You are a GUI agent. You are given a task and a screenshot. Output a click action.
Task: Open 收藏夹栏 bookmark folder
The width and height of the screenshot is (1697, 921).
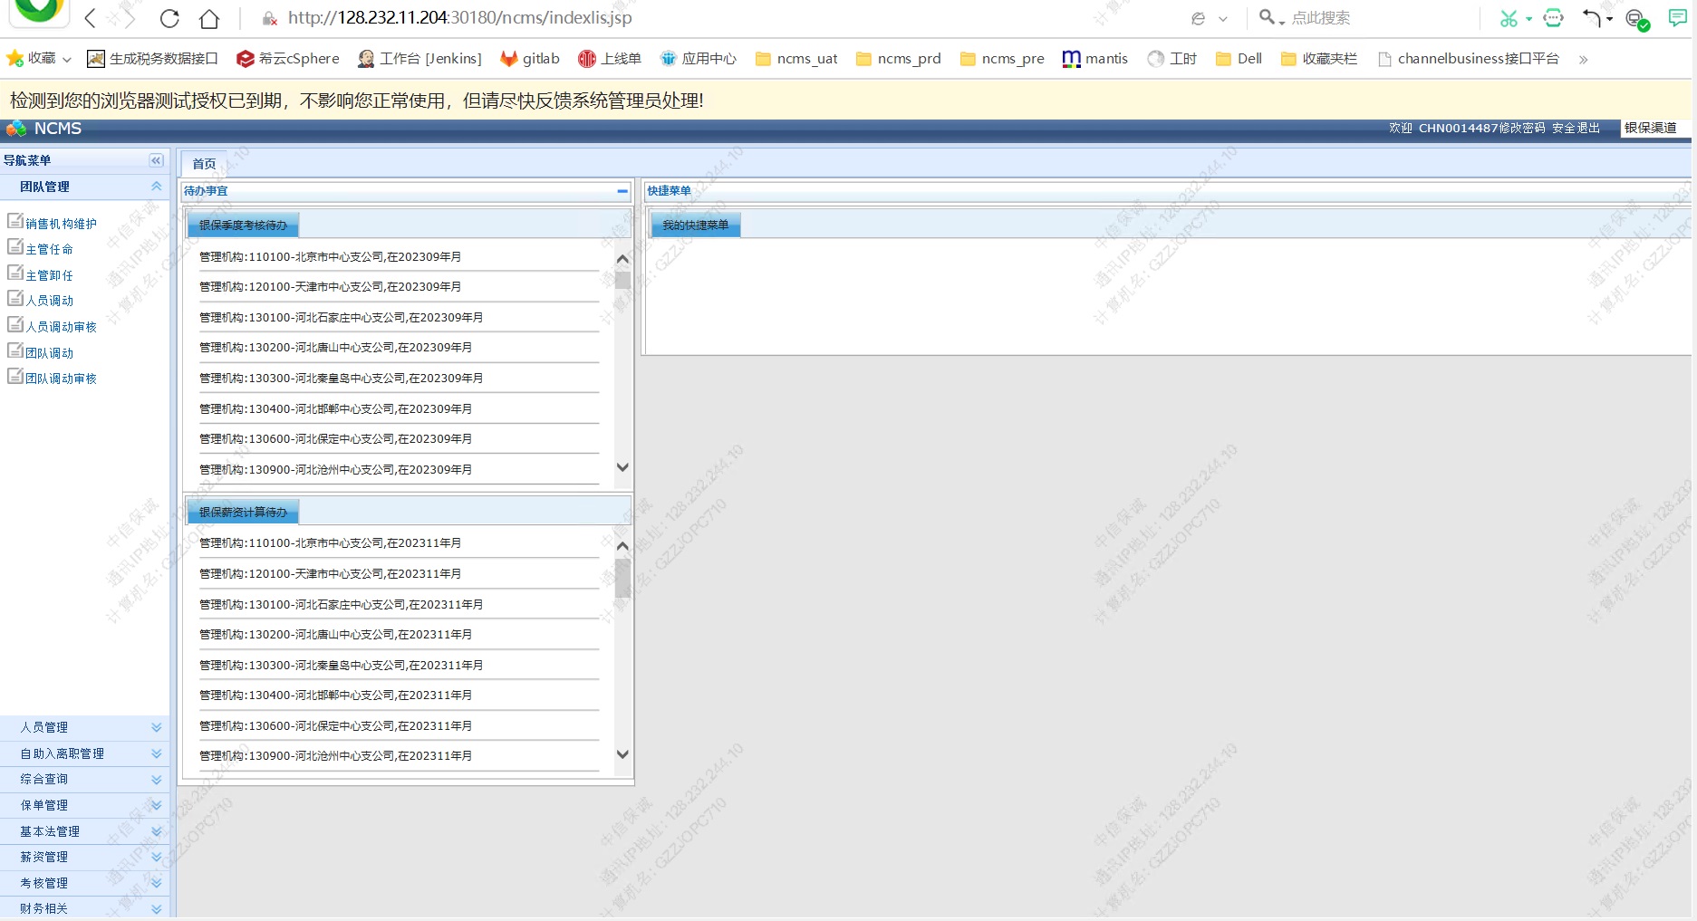pyautogui.click(x=1319, y=59)
